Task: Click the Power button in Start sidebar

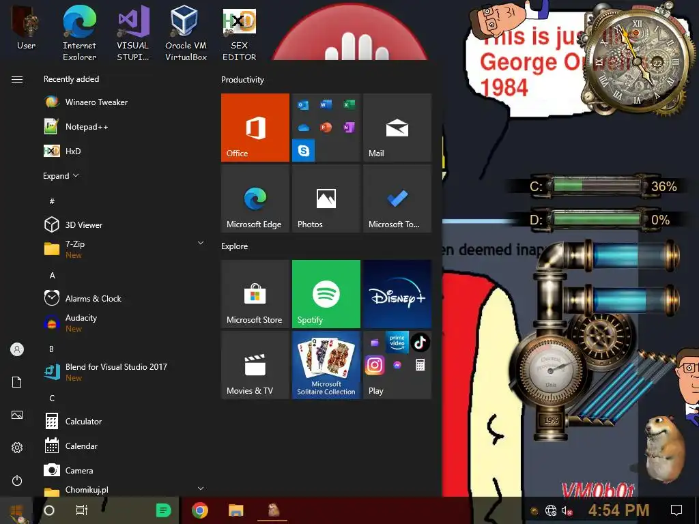Action: (17, 480)
